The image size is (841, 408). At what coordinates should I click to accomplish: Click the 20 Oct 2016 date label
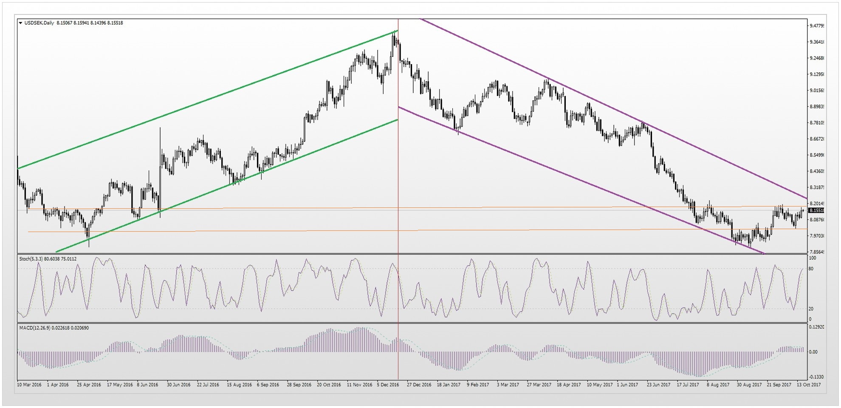pos(329,385)
